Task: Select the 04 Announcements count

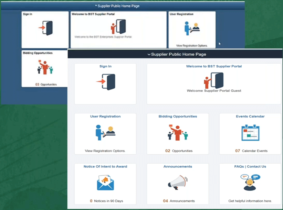Action: pyautogui.click(x=177, y=201)
